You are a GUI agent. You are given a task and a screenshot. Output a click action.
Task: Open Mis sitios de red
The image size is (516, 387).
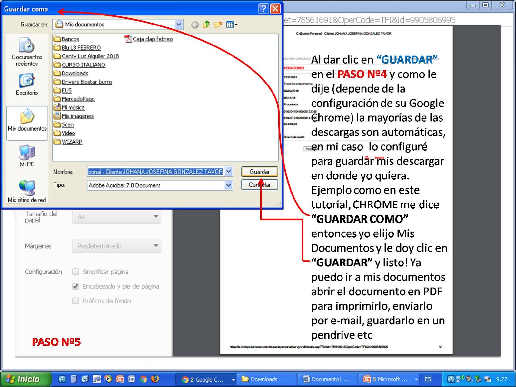tap(27, 190)
